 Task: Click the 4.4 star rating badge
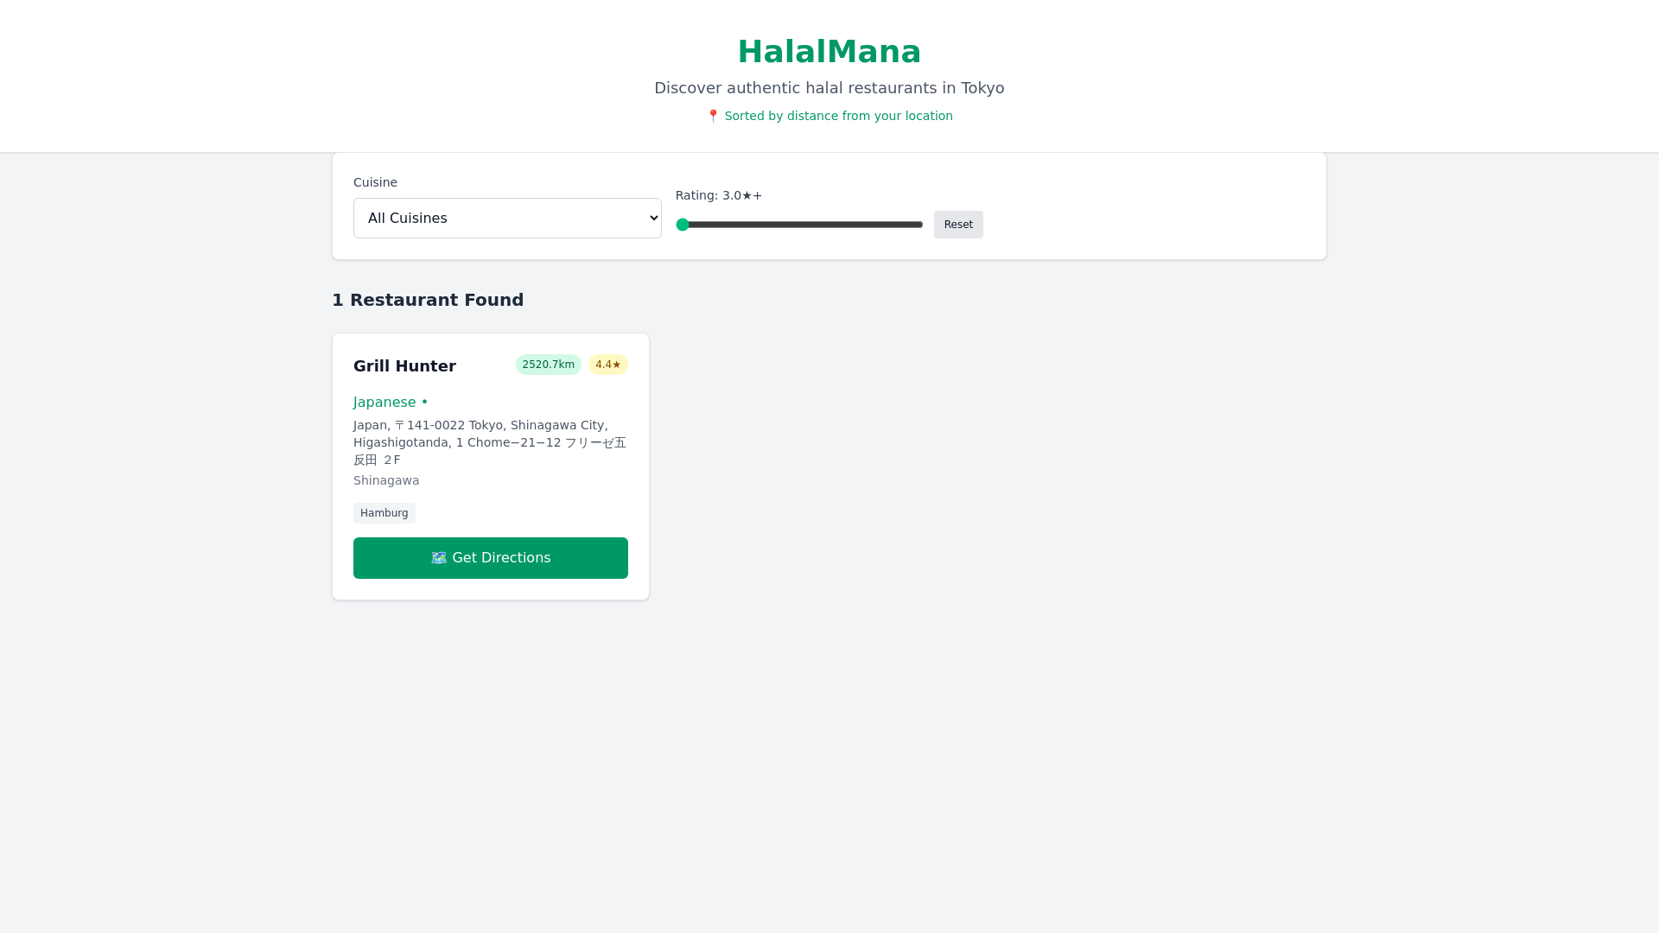click(x=608, y=365)
